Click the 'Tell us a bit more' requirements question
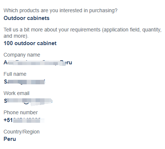Screen dimensions: 165x149 point(83,33)
